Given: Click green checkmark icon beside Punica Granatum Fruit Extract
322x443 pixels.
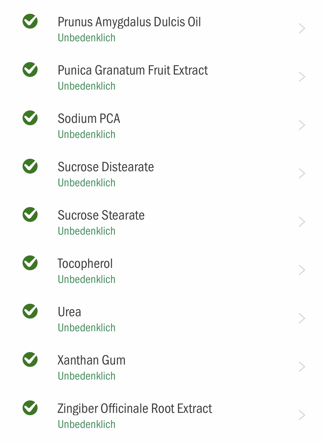Looking at the screenshot, I should point(30,70).
